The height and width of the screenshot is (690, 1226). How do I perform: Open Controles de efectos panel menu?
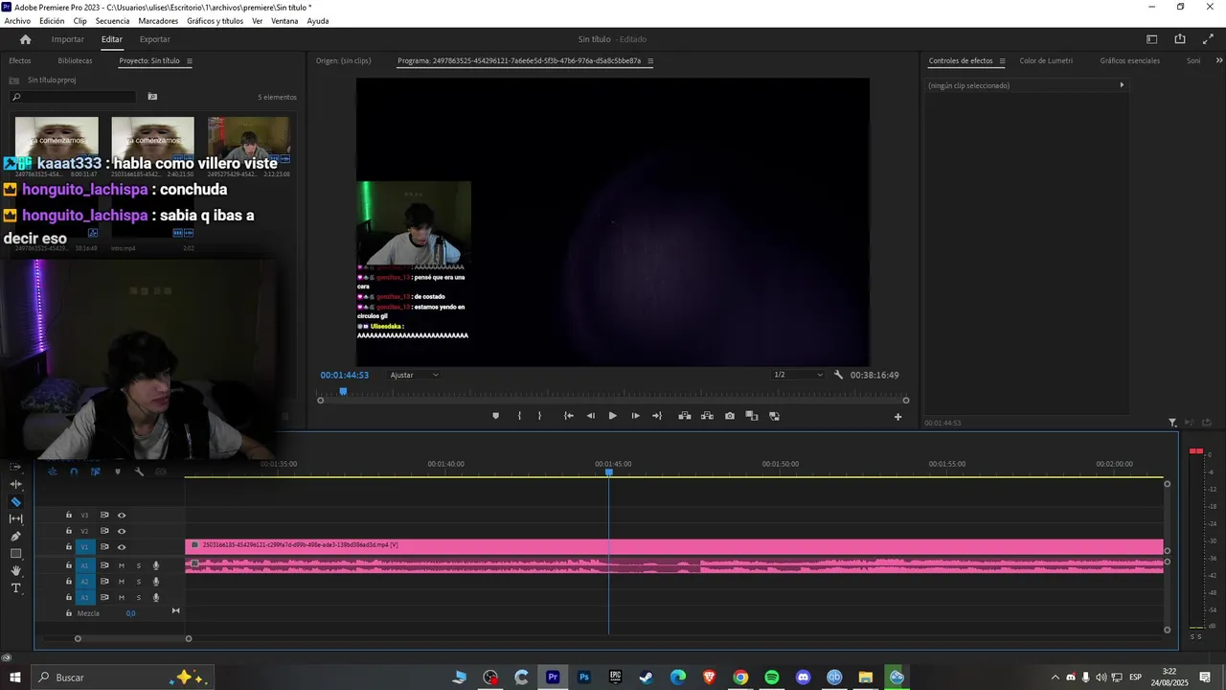pyautogui.click(x=1002, y=60)
